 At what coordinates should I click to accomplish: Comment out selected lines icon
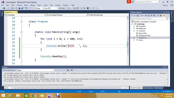[81, 8]
